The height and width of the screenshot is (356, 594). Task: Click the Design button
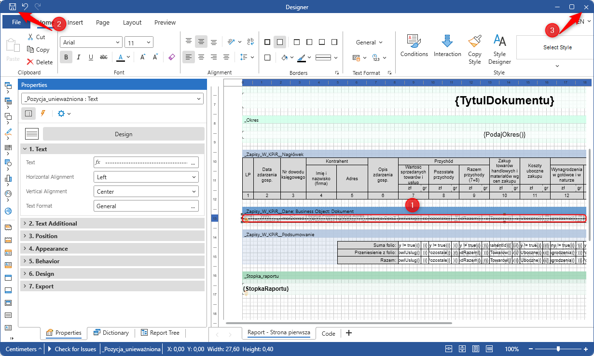point(124,134)
